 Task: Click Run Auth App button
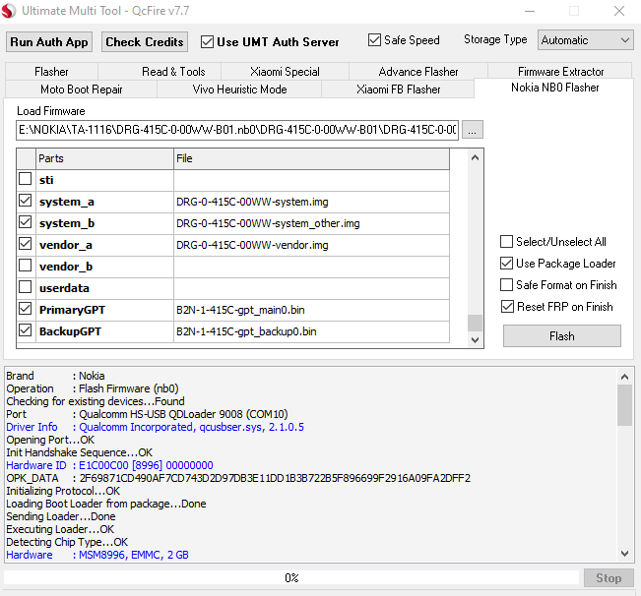pyautogui.click(x=49, y=42)
